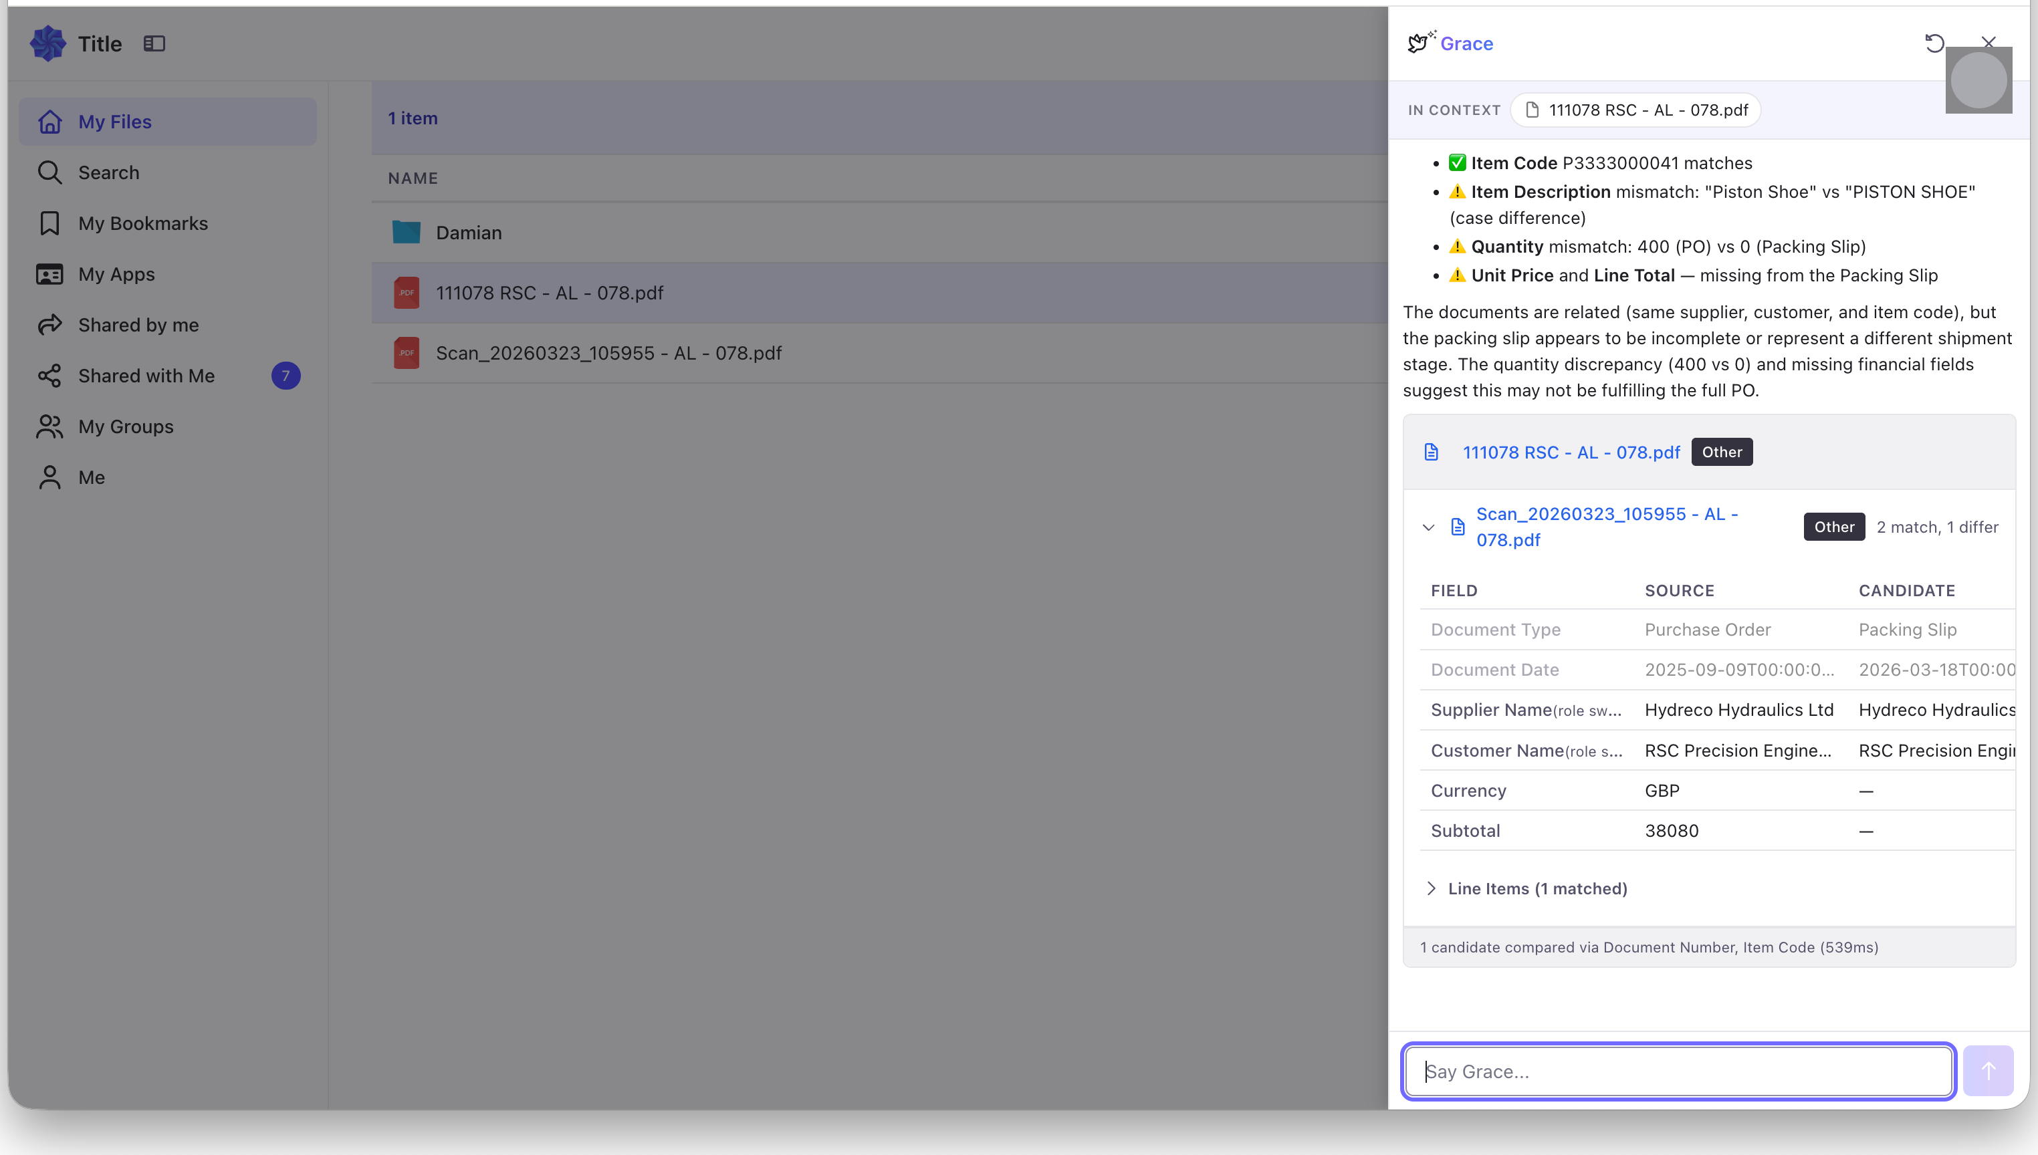This screenshot has width=2038, height=1155.
Task: Close the Grace assistant panel
Action: tap(1988, 41)
